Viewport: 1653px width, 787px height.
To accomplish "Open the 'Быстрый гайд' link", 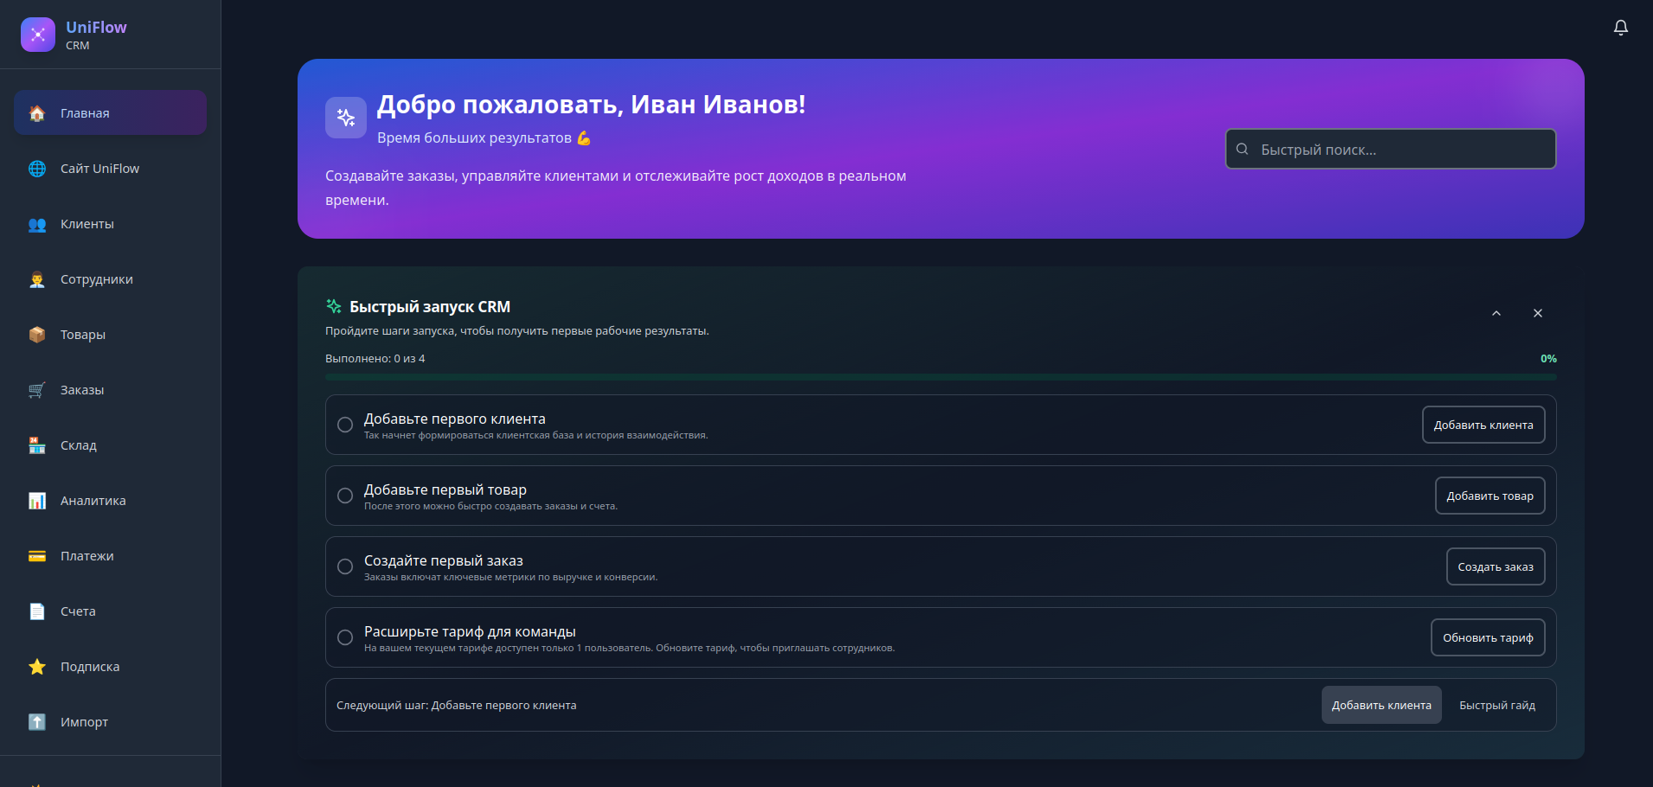I will 1496,705.
